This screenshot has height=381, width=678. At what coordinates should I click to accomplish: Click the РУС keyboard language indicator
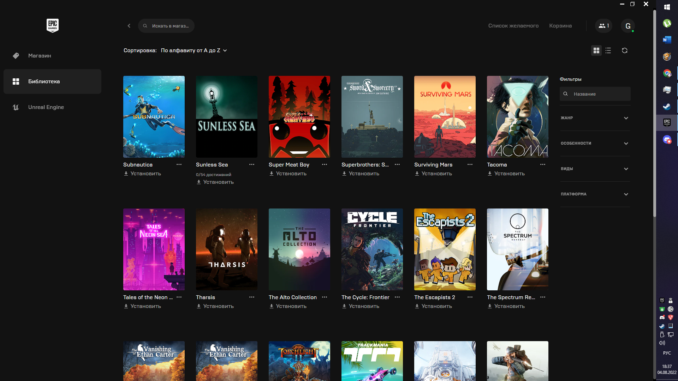(667, 353)
